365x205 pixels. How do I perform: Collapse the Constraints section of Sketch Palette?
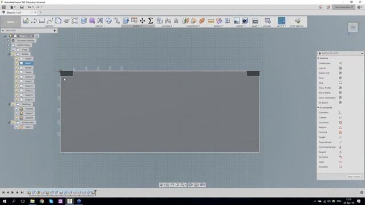coord(318,108)
